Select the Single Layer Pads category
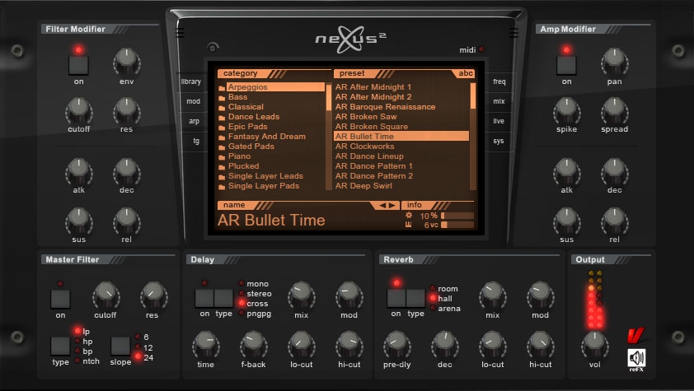Screen dimensions: 694x391 [264, 186]
